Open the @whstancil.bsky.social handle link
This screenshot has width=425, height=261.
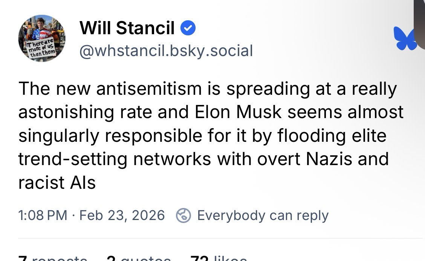pyautogui.click(x=166, y=50)
